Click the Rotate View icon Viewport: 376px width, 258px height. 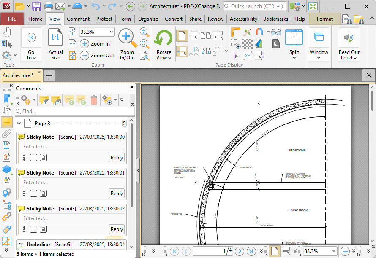coord(163,38)
